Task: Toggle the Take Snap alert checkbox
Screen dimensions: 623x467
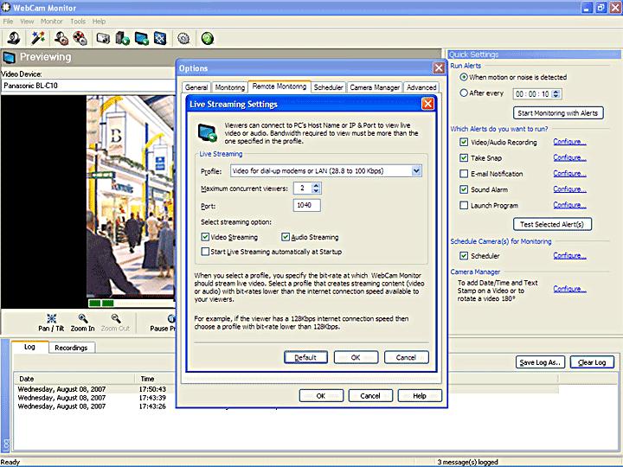Action: pos(464,158)
